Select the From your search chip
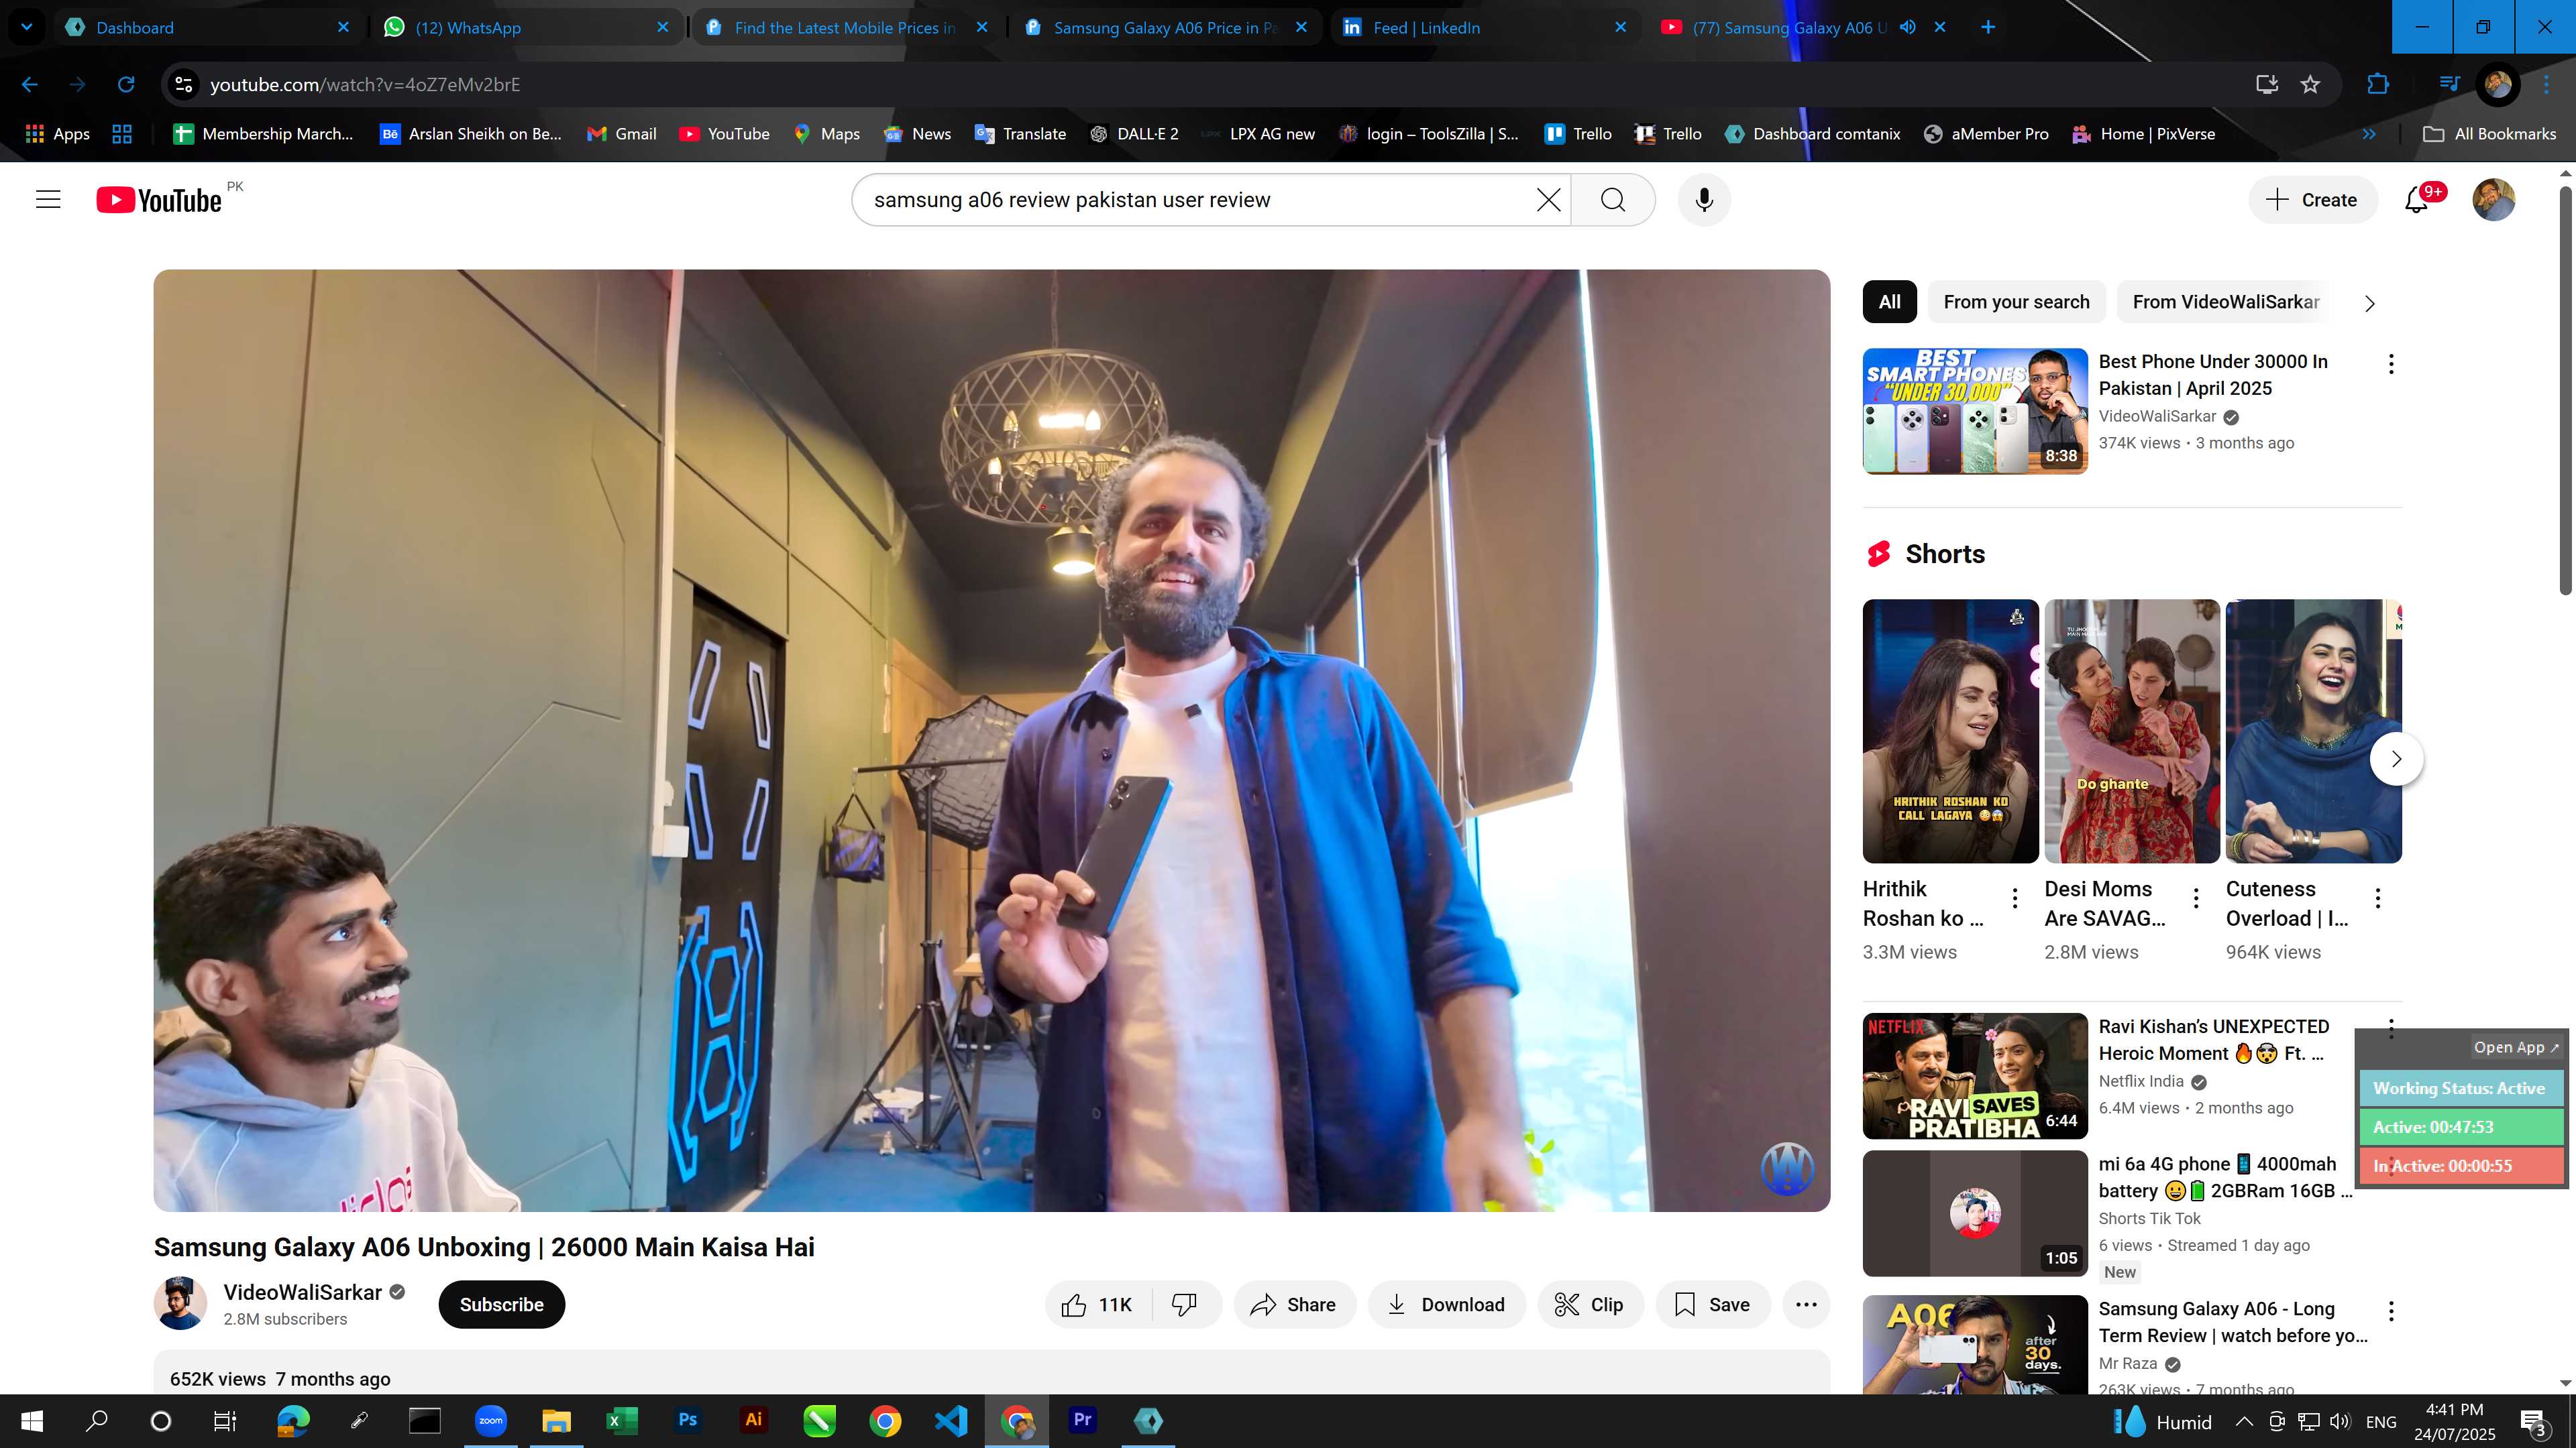 pyautogui.click(x=2016, y=302)
